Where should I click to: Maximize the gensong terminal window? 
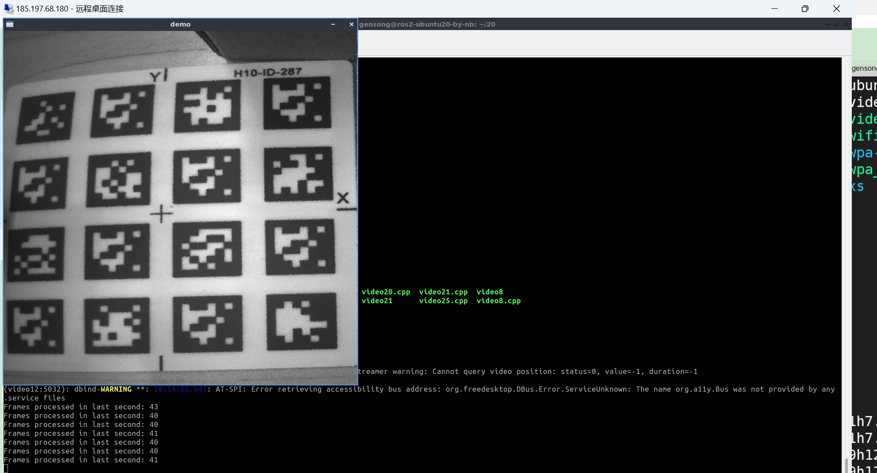836,24
